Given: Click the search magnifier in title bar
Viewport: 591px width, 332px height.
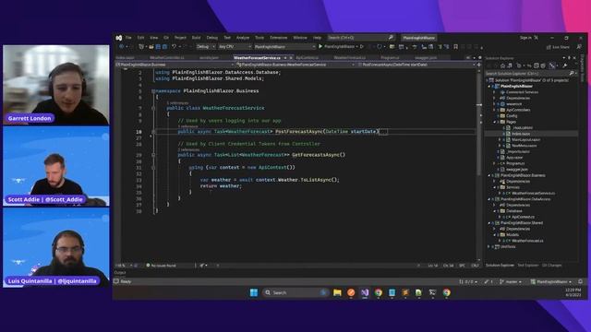Looking at the screenshot, I should click(391, 37).
